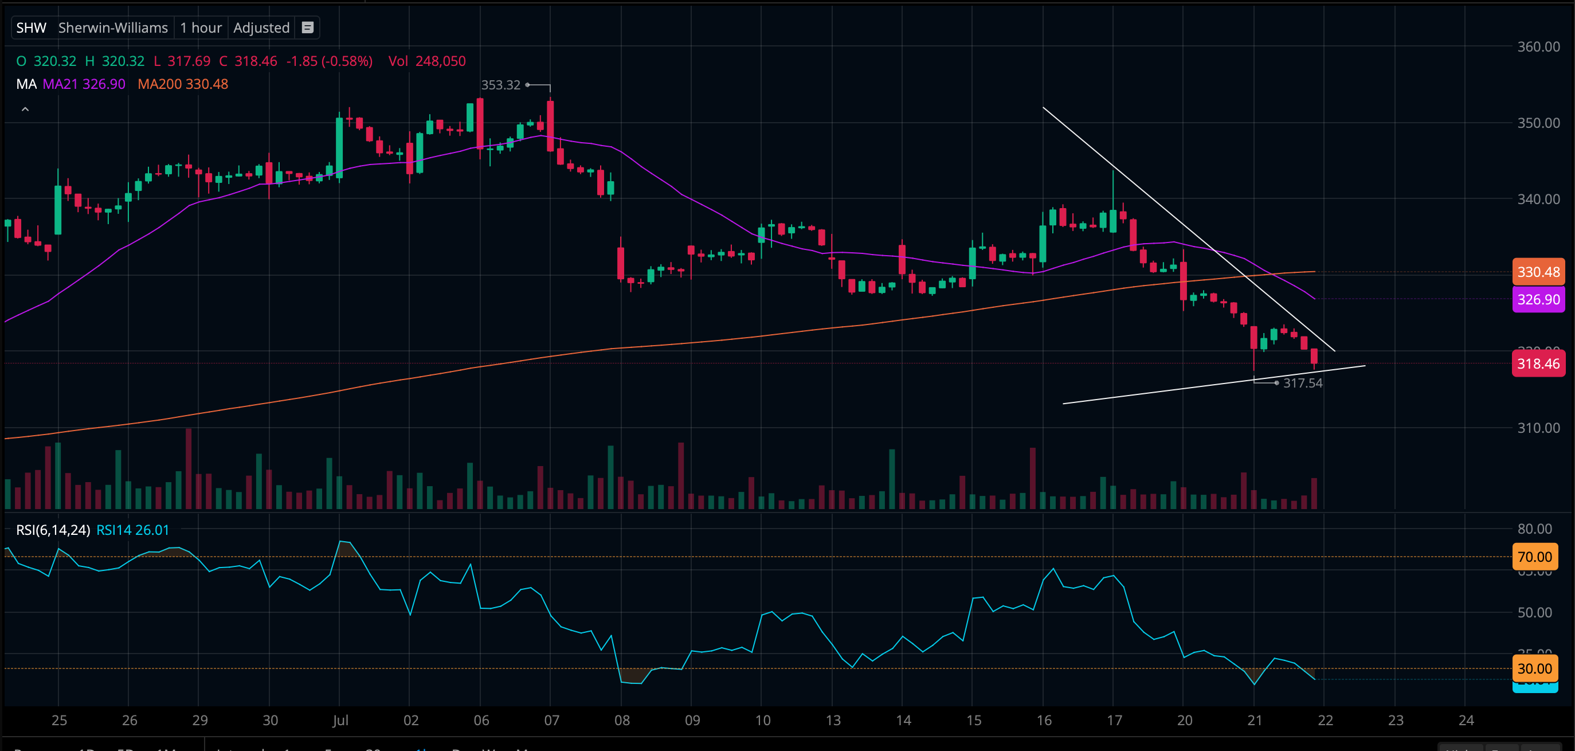Screen dimensions: 1575x751
Task: Collapse the indicator legend with the chevron
Action: (25, 109)
